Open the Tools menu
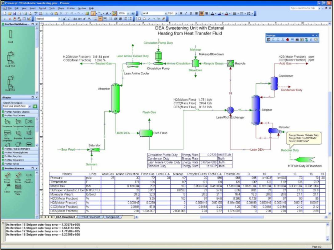The image size is (334, 250). tap(52, 8)
